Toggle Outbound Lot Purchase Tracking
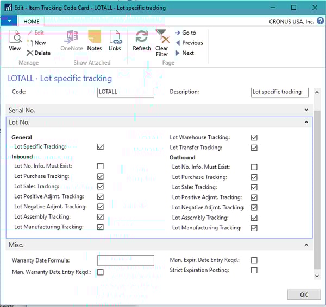326x307 pixels. pyautogui.click(x=254, y=177)
